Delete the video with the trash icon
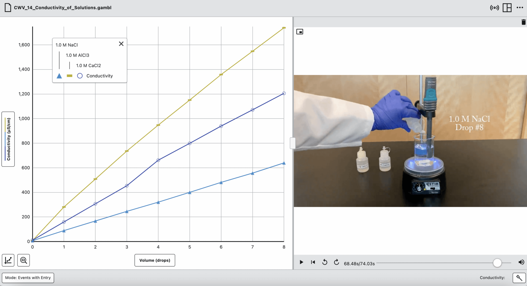 [523, 22]
